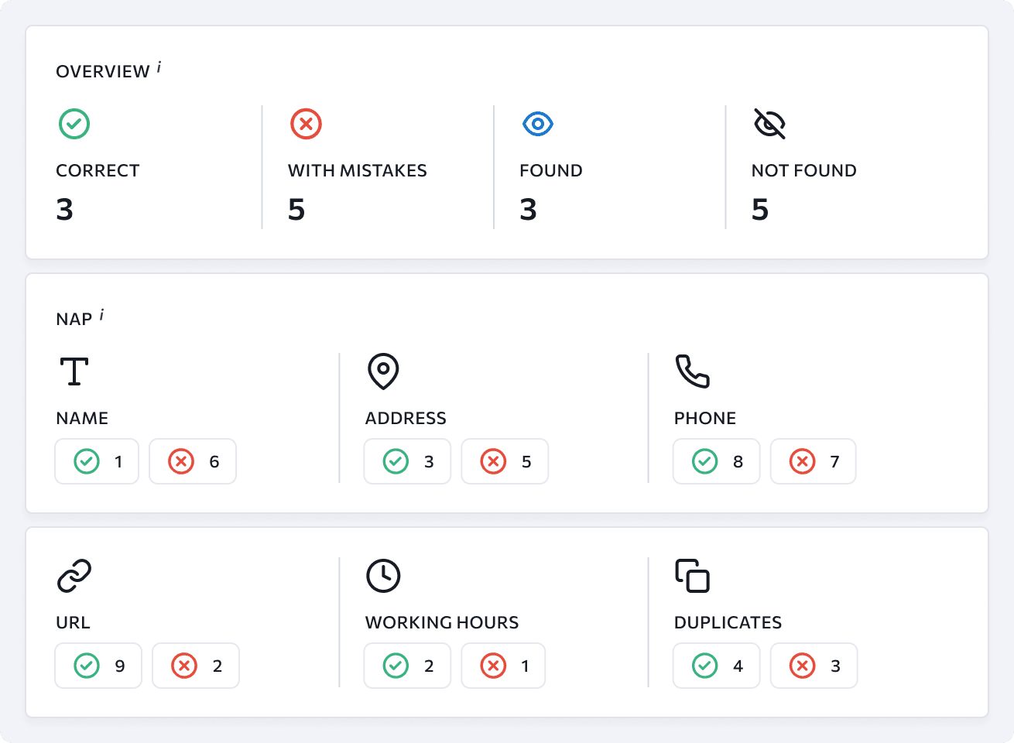Image resolution: width=1014 pixels, height=743 pixels.
Task: Click the Name text icon
Action: (74, 371)
